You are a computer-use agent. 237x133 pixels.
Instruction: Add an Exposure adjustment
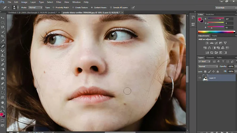pyautogui.click(x=221, y=43)
